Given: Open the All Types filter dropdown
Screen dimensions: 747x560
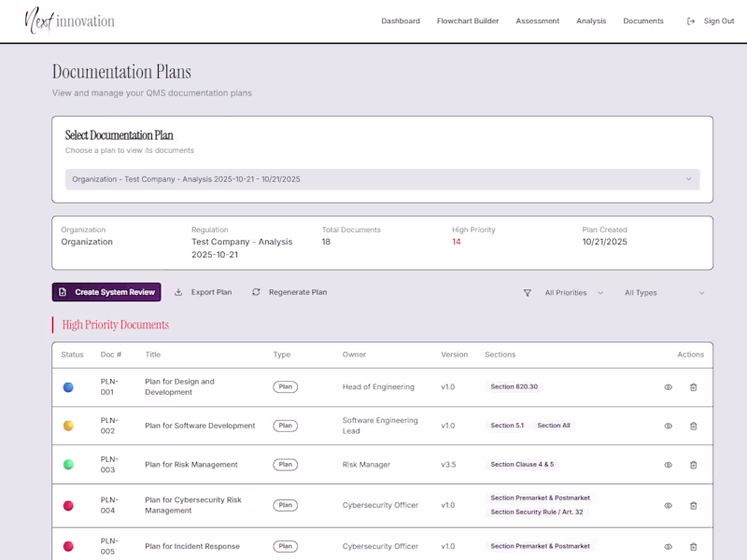Looking at the screenshot, I should click(x=663, y=292).
